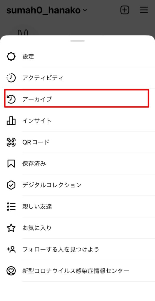Tap the activity clock icon
The width and height of the screenshot is (155, 301).
[x=11, y=78]
